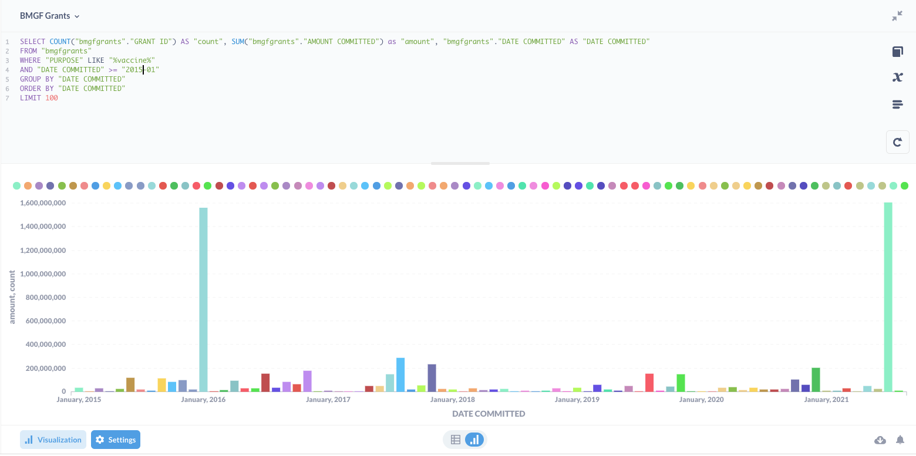Place cursor on the LIMIT 100 line
This screenshot has width=916, height=456.
[39, 98]
